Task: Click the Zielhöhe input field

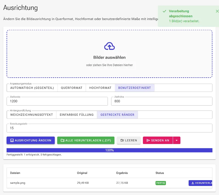Action: tap(162, 101)
